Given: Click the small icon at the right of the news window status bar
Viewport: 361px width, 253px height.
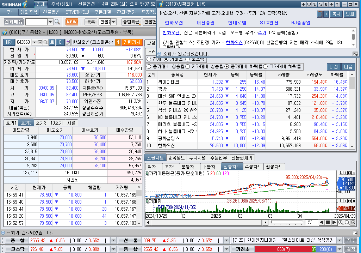Looking at the screenshot, I should pos(355,54).
